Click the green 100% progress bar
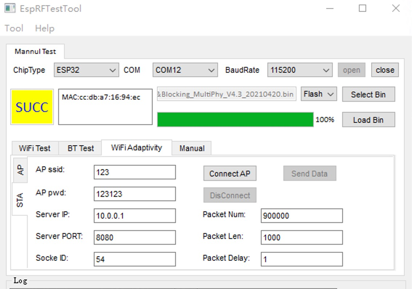The height and width of the screenshot is (289, 412). pos(235,120)
